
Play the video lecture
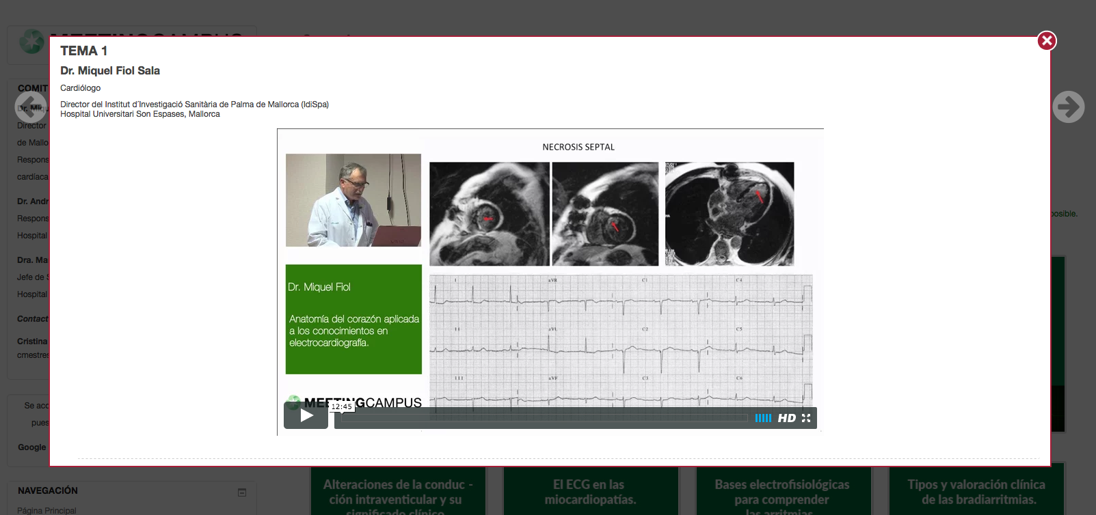tap(306, 415)
